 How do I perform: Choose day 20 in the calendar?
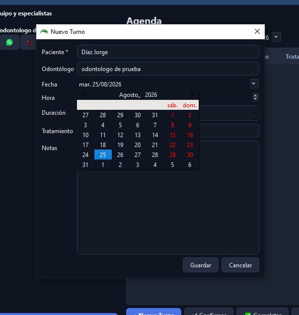(x=138, y=145)
